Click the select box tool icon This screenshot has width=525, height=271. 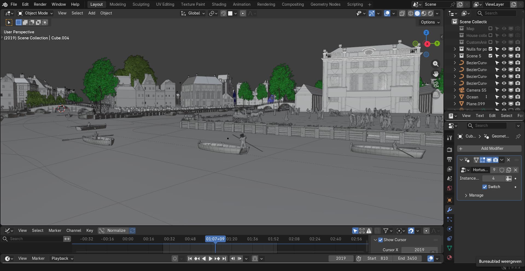tap(9, 22)
